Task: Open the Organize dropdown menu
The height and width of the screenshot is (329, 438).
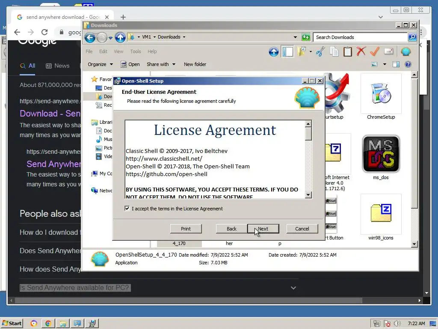Action: pos(100,64)
